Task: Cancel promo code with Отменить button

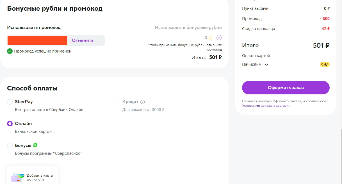Action: click(83, 40)
